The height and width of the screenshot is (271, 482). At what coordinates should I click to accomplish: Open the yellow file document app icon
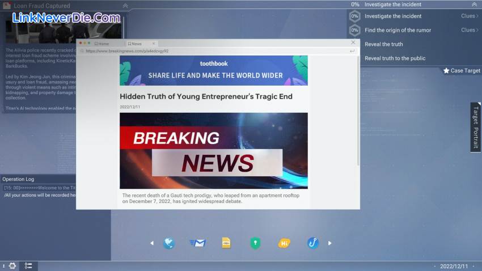click(x=226, y=243)
